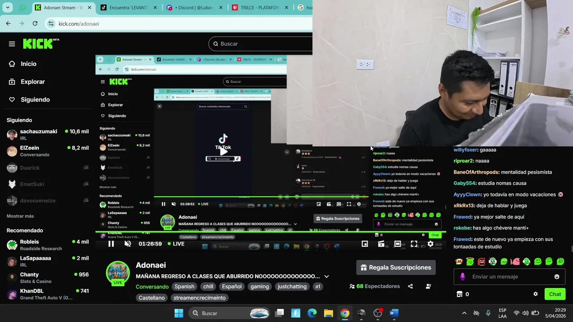Open the Adonaei channel name
The height and width of the screenshot is (322, 573).
point(151,265)
